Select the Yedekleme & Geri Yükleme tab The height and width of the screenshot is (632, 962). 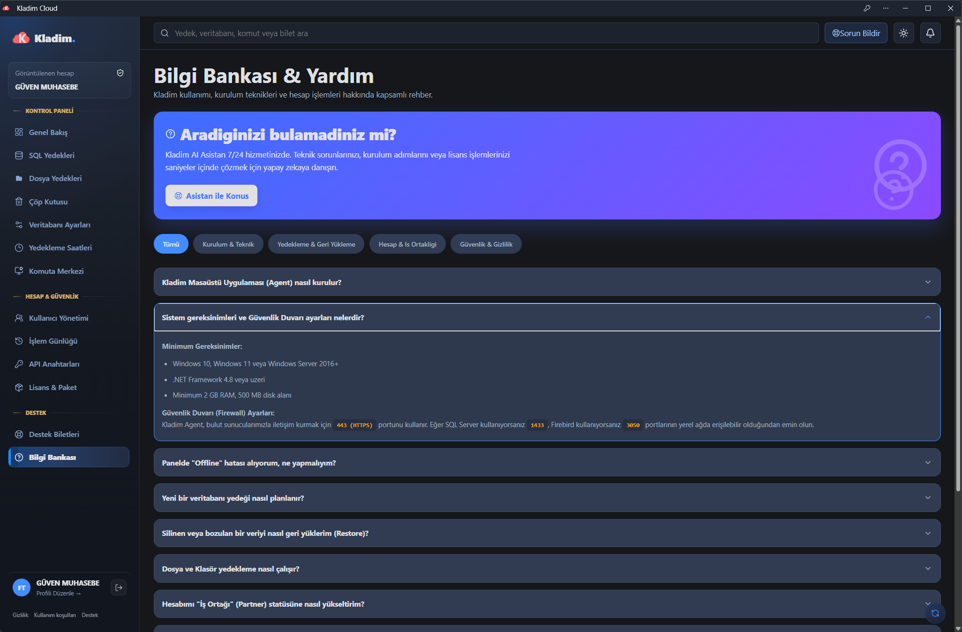316,244
